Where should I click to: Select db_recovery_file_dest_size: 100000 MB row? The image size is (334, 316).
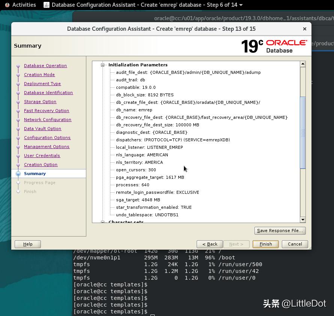click(157, 125)
